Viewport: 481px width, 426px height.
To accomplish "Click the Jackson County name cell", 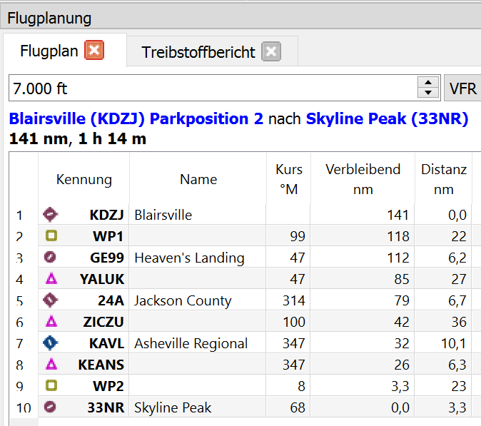I will tap(198, 300).
